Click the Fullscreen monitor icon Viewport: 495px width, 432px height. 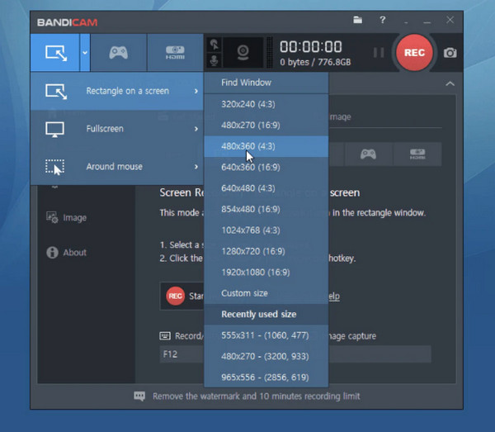(x=54, y=129)
